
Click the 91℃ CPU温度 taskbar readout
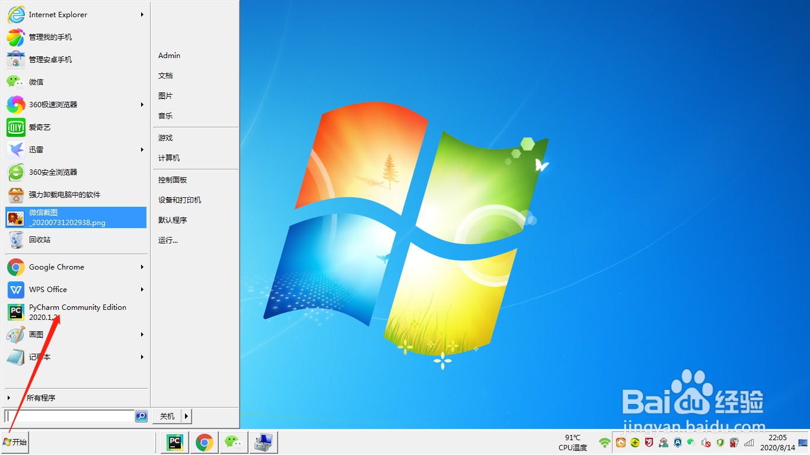tap(573, 442)
